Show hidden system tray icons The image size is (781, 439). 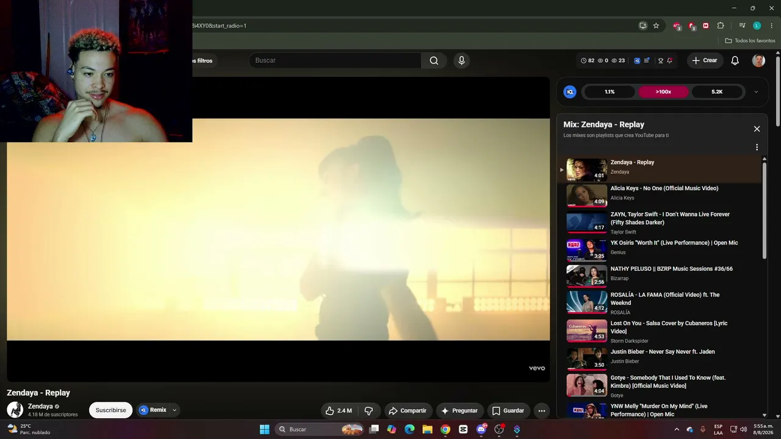(676, 429)
